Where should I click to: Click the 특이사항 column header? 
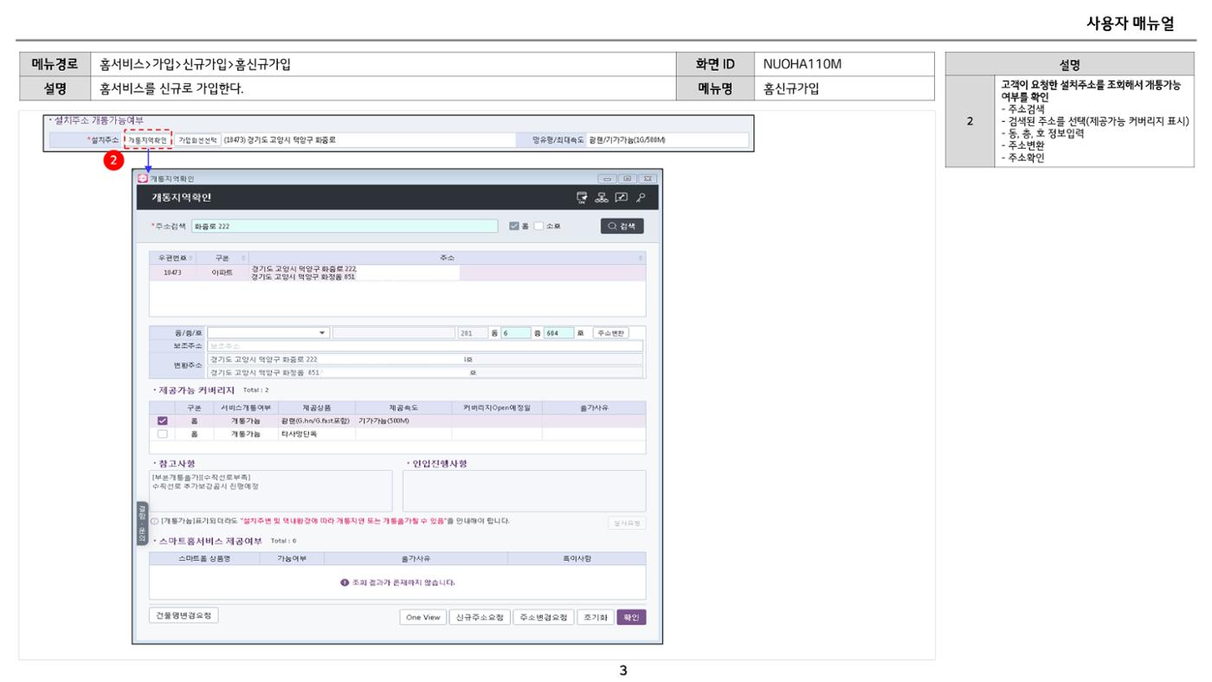coord(577,558)
